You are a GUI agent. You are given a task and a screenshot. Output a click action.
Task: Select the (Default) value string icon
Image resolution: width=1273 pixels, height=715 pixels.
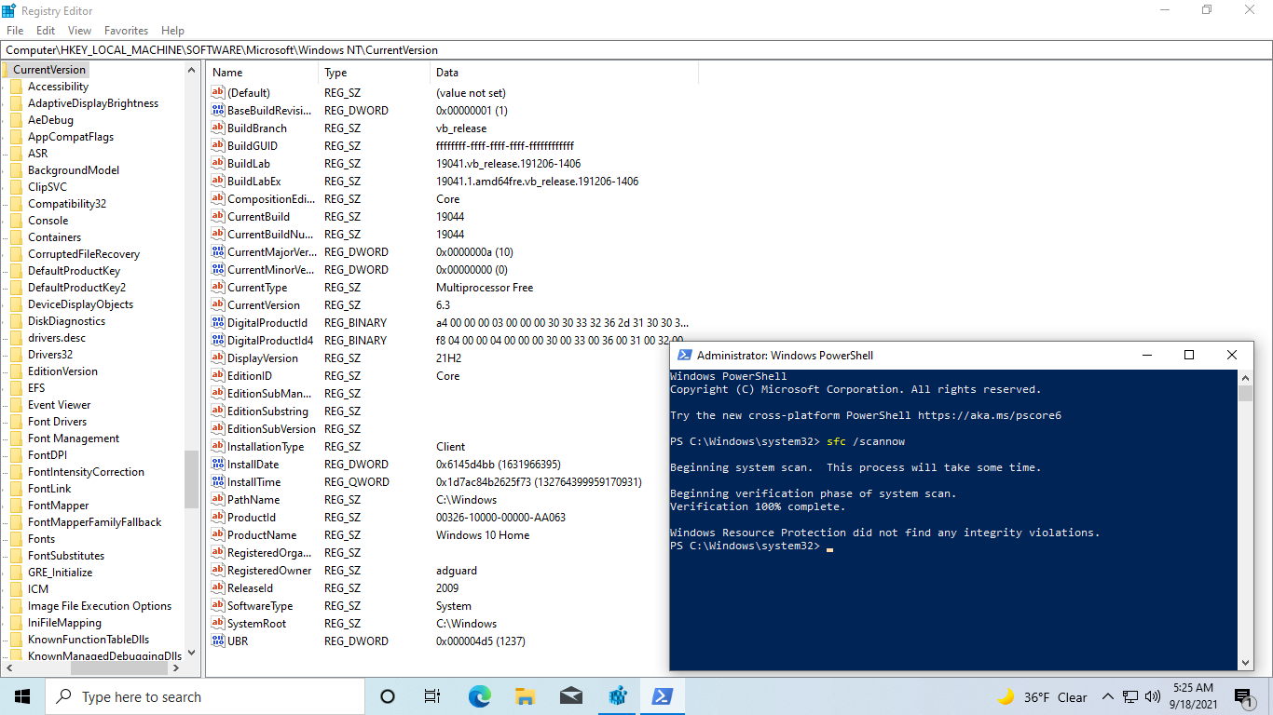point(218,93)
